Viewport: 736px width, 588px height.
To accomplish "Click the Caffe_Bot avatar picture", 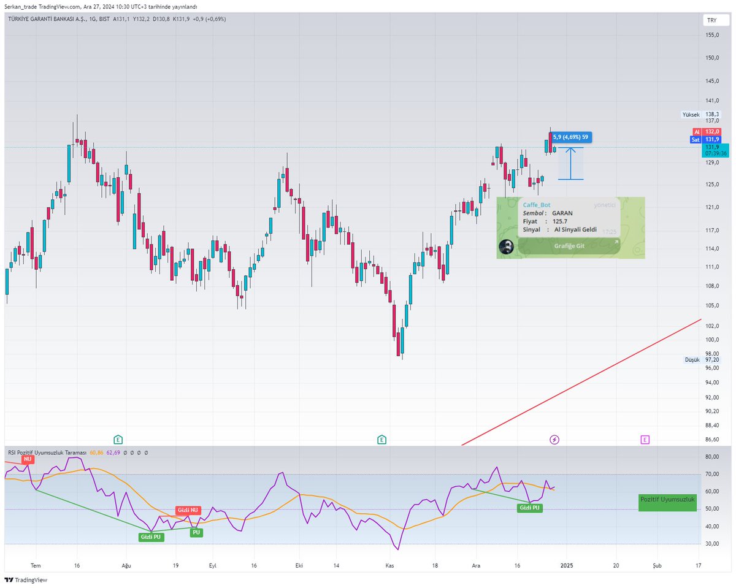I will 507,246.
